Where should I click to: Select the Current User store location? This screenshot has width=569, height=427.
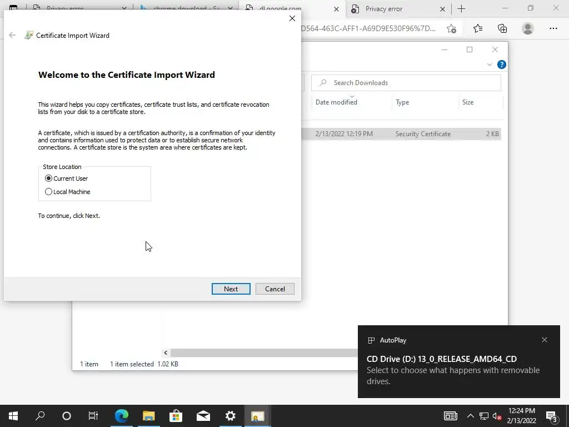66,178
